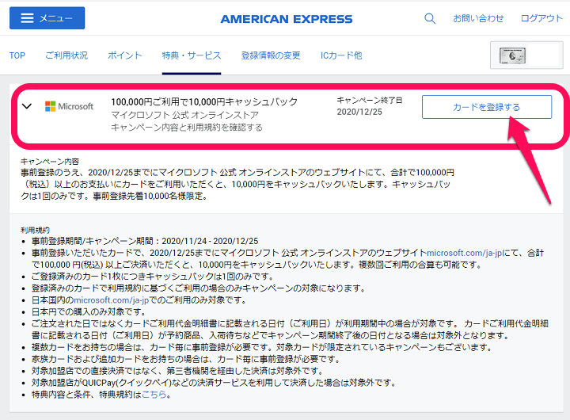This screenshot has height=420, width=570.
Task: Click the こちら link in the terms
Action: [x=154, y=395]
